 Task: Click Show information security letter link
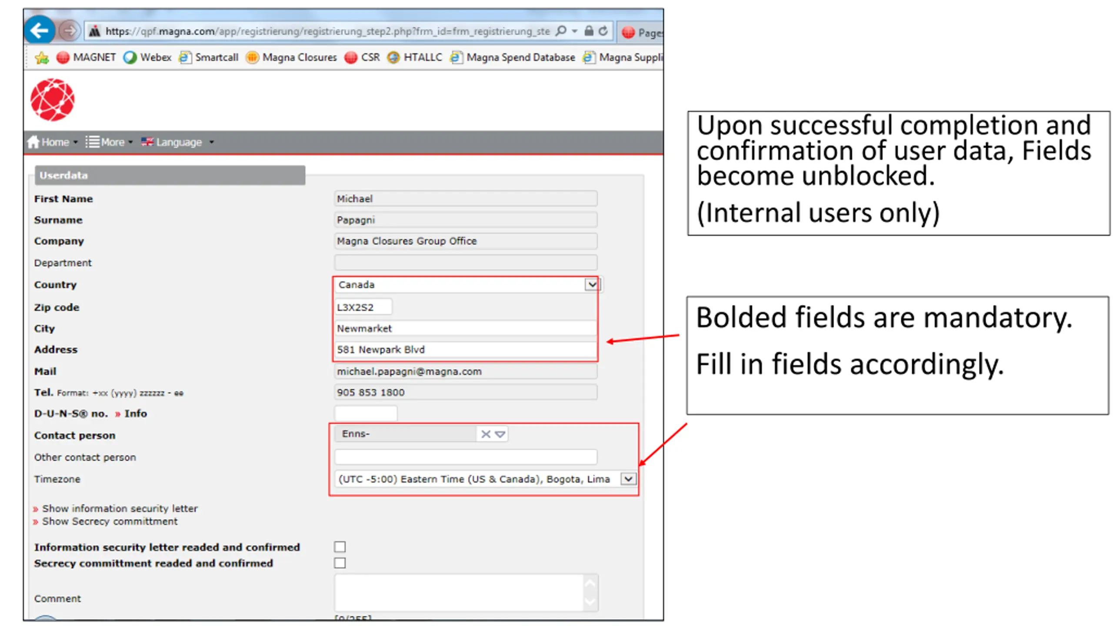(x=120, y=508)
